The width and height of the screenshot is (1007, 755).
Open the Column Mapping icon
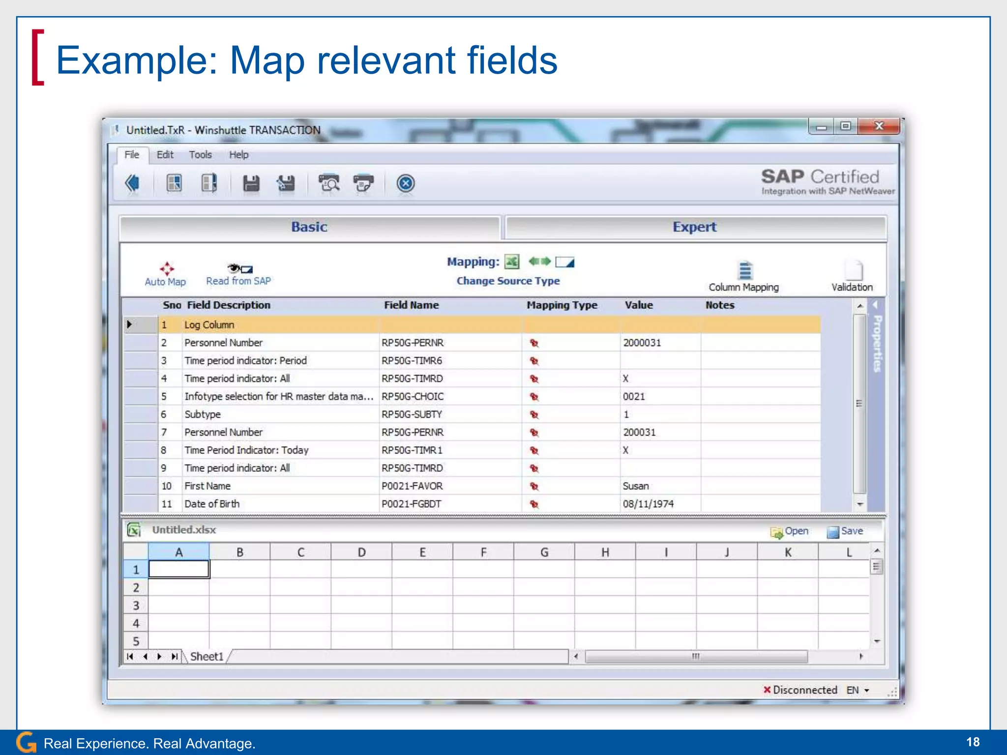(745, 270)
